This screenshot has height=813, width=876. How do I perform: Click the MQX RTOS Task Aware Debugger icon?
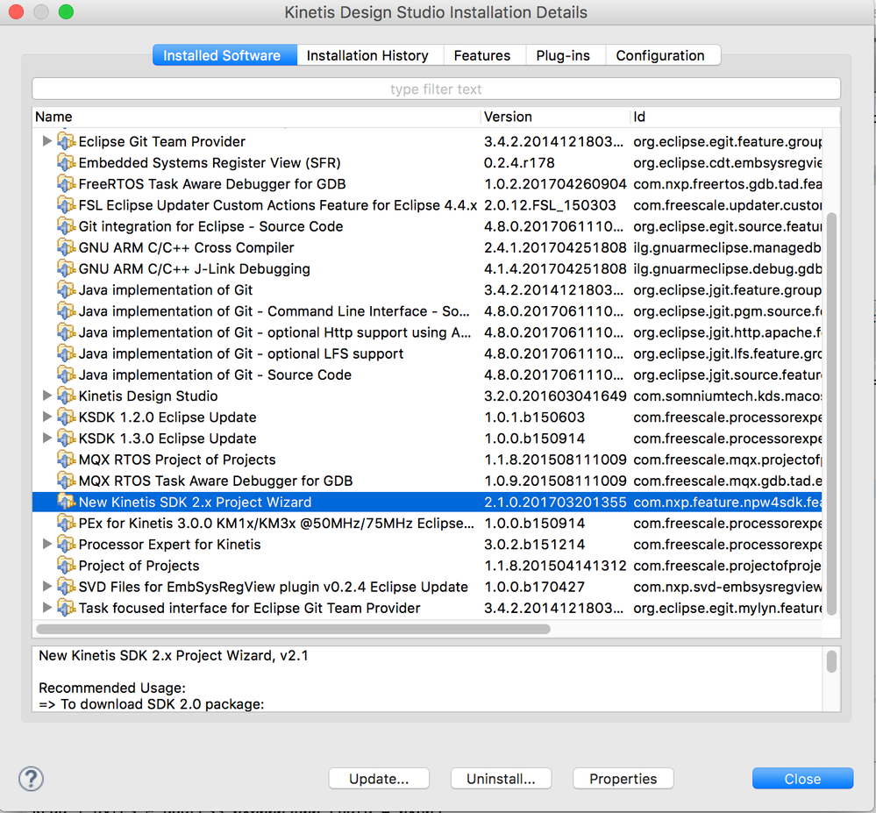pyautogui.click(x=66, y=481)
